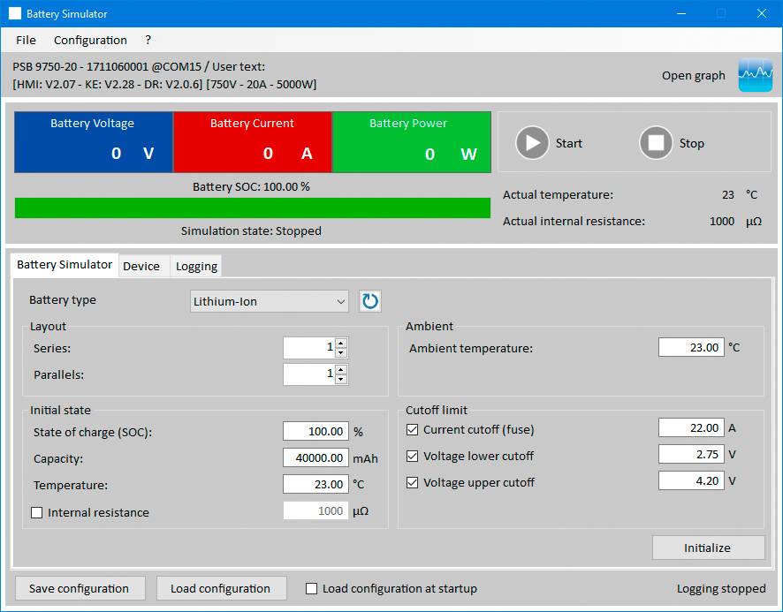
Task: Load a saved configuration
Action: (x=221, y=588)
